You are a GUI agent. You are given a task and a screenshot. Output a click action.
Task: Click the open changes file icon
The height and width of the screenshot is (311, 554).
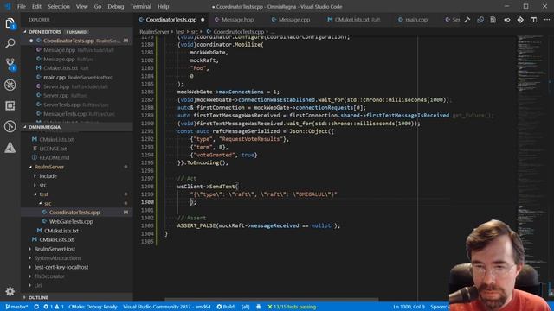click(x=493, y=20)
